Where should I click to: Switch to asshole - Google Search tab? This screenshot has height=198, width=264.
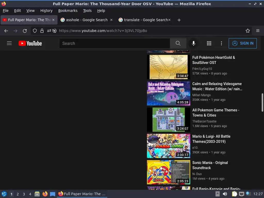tap(87, 20)
